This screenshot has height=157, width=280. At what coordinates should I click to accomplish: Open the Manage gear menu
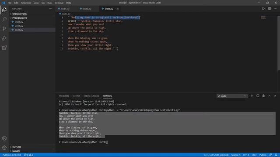(4, 147)
